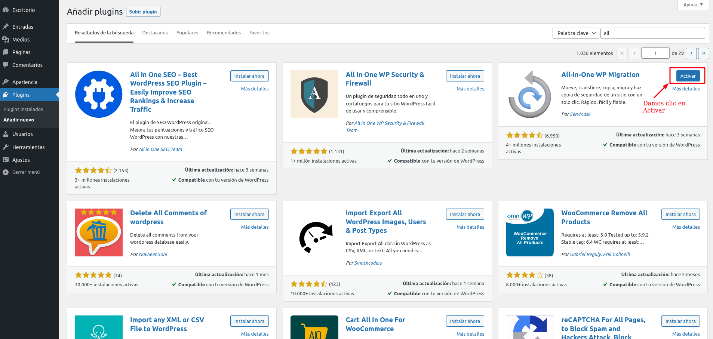Visit author All in One SEO Team
The width and height of the screenshot is (713, 339).
click(160, 150)
